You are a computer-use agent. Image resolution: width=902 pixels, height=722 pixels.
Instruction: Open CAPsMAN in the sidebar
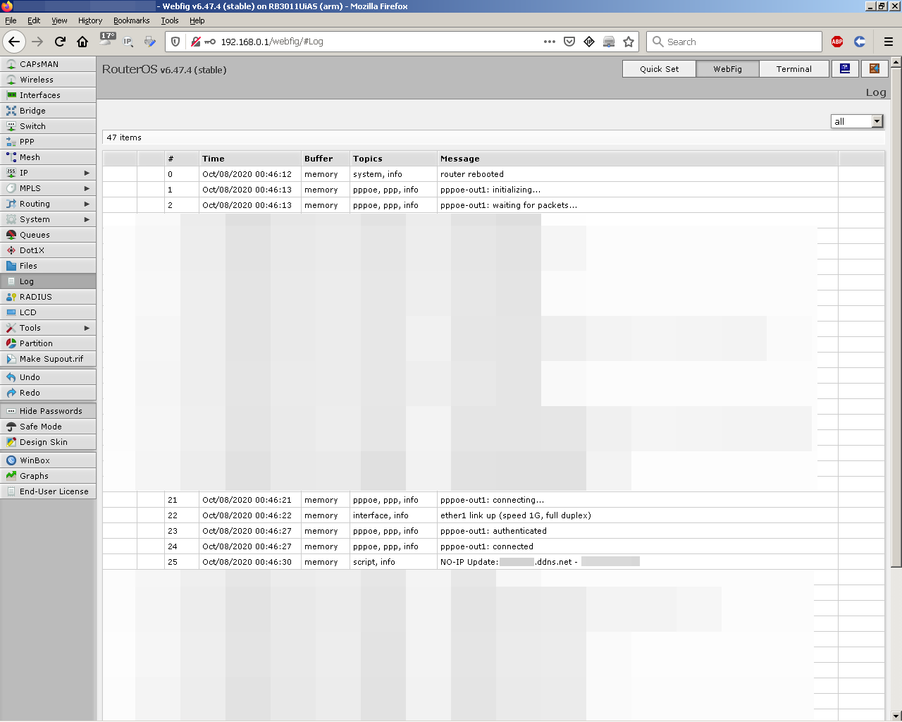click(48, 64)
